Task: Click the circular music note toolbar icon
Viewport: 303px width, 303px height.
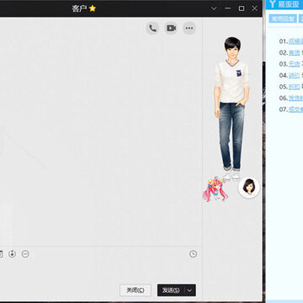Action: point(12,254)
